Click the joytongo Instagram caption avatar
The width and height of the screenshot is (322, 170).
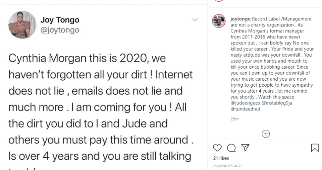[x=219, y=21]
